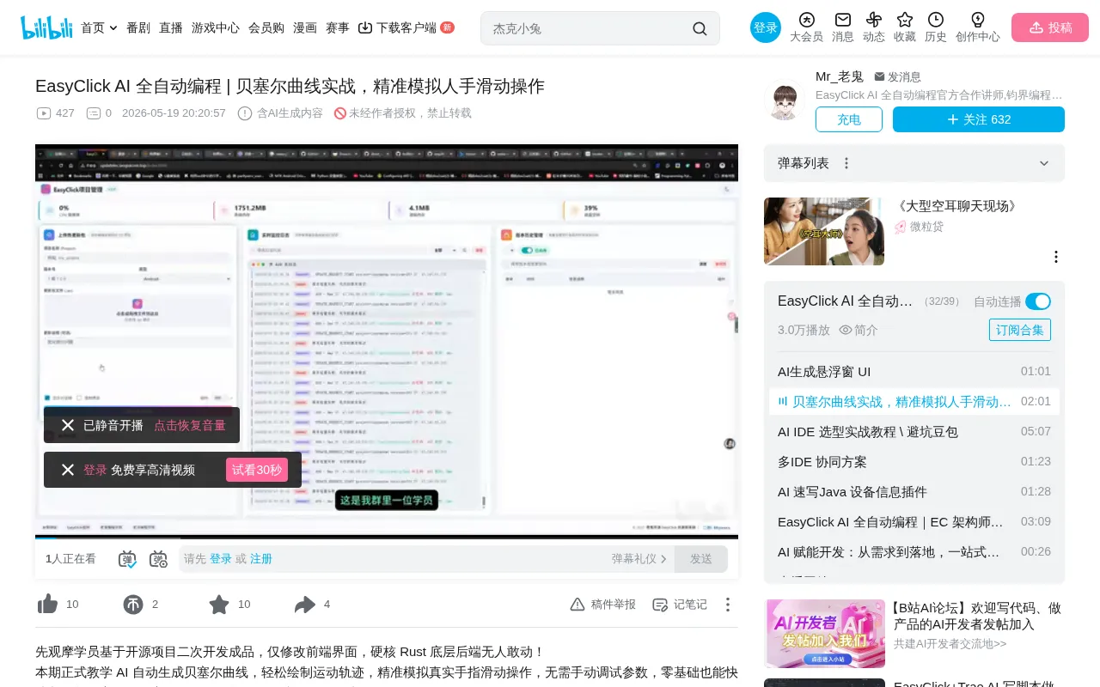Open the 番剧 nav item
Screen dimensions: 1100x687
pos(138,27)
